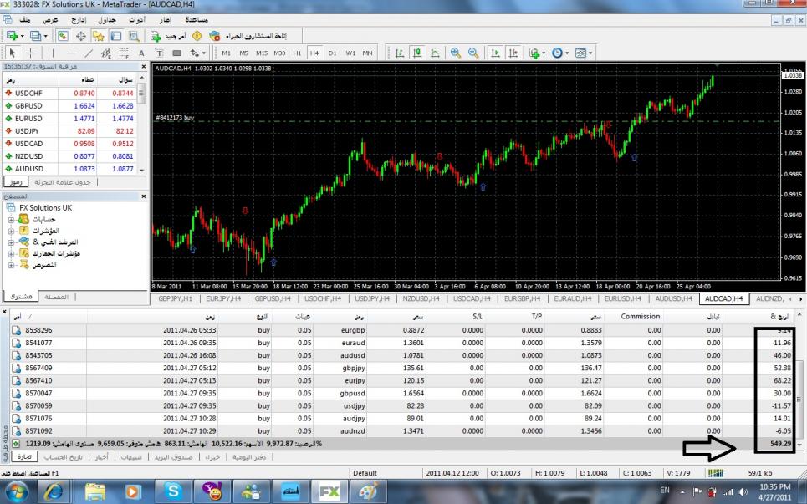Select the text label 'A' tool

coord(141,53)
